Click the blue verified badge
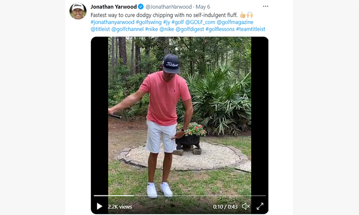The image size is (359, 215). pyautogui.click(x=141, y=7)
